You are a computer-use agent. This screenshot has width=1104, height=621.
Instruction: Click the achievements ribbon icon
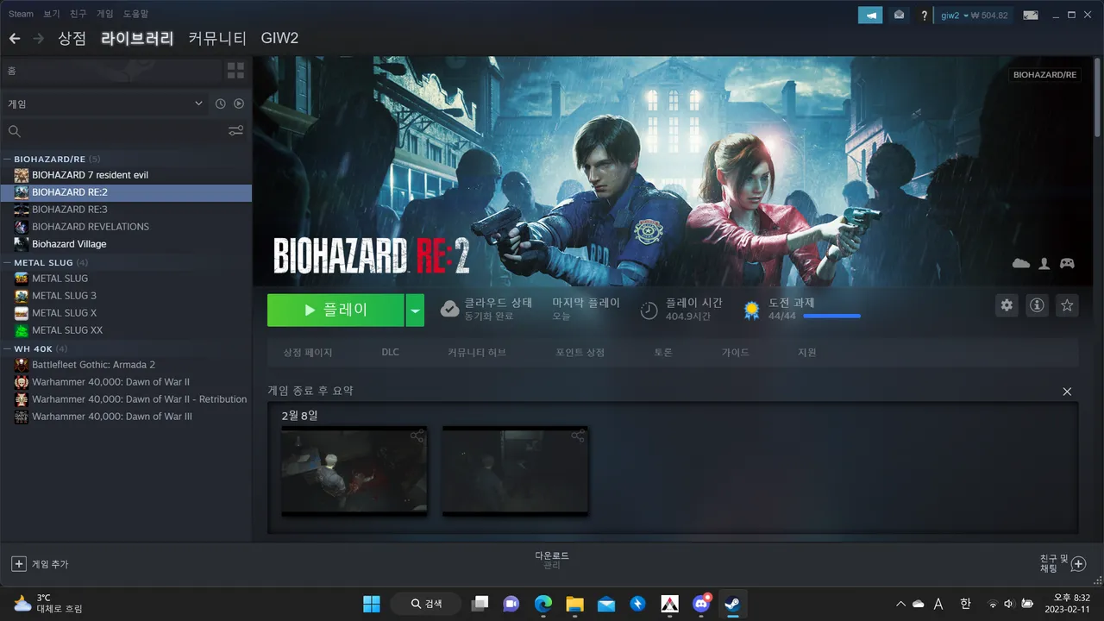coord(752,310)
